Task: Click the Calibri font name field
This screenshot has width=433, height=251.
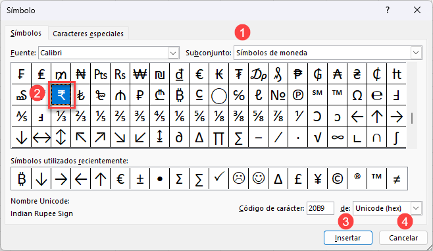Action: click(x=103, y=53)
